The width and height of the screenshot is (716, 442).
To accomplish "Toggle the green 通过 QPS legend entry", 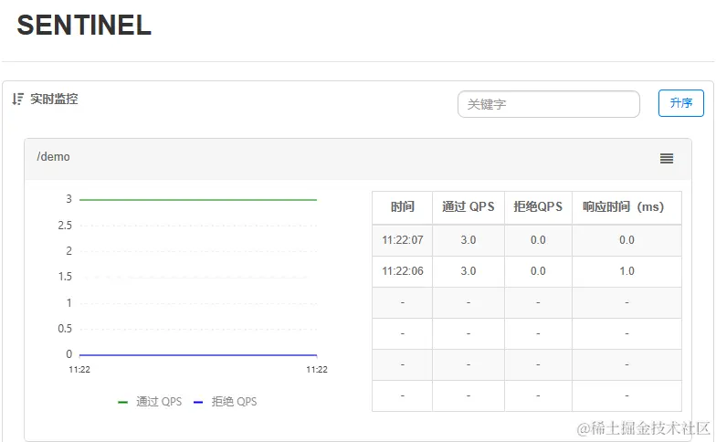I will point(150,402).
